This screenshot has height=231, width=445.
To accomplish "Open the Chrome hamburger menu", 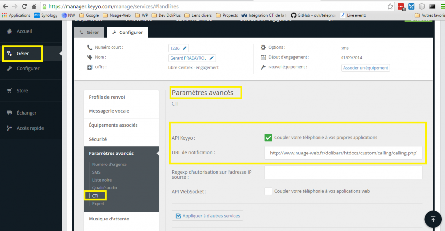I will pyautogui.click(x=443, y=6).
